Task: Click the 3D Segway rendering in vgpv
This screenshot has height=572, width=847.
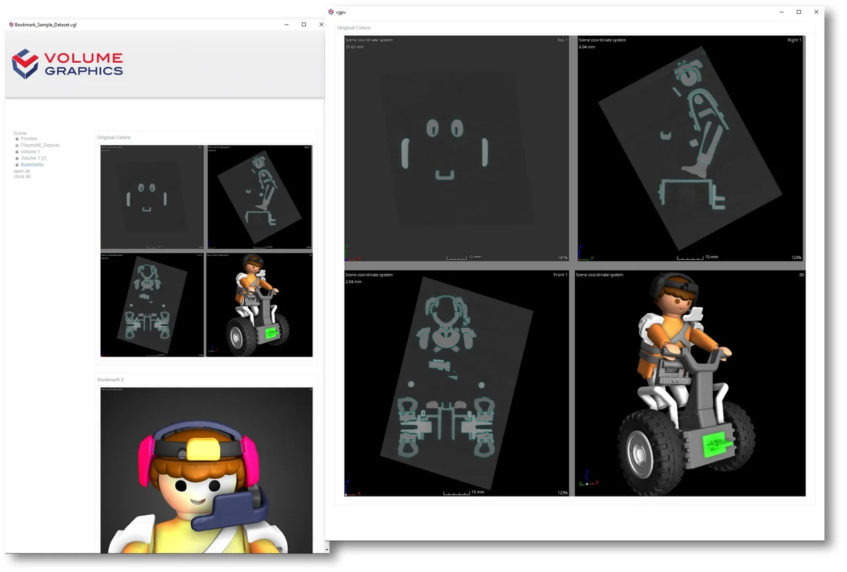Action: [x=690, y=384]
